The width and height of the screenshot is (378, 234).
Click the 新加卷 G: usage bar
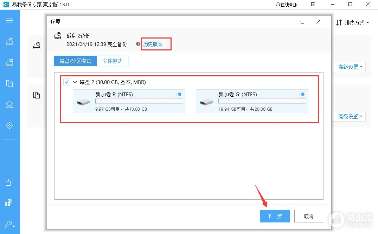click(x=262, y=101)
